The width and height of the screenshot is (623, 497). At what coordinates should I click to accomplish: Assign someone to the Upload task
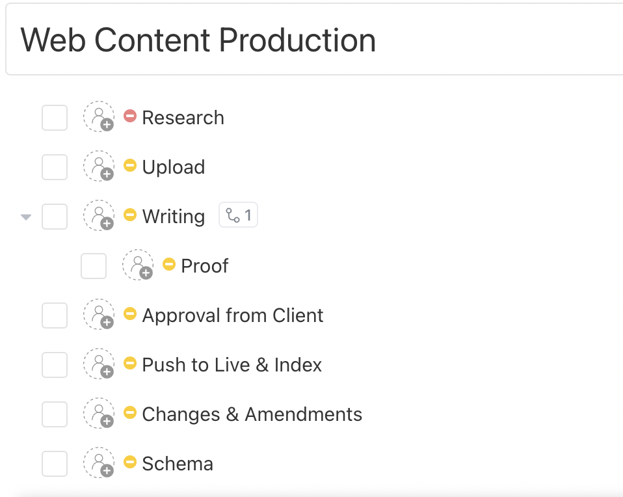[99, 167]
